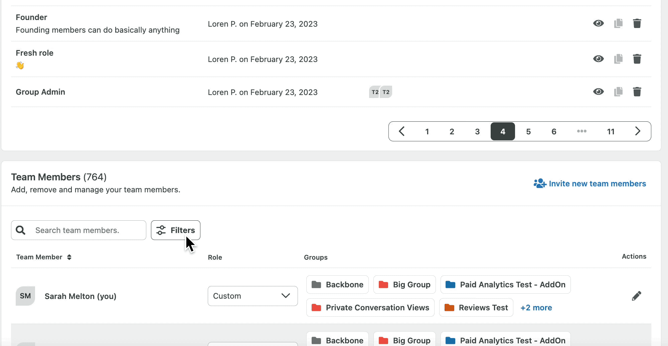Select Private Conversation Views group tag
This screenshot has width=668, height=346.
click(370, 308)
